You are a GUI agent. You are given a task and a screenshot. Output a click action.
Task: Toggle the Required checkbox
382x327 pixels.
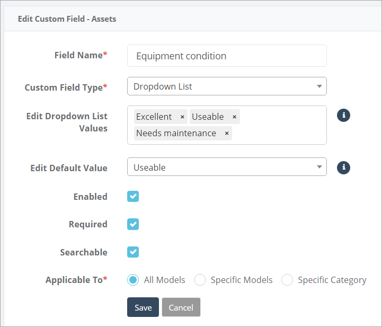[x=133, y=224]
